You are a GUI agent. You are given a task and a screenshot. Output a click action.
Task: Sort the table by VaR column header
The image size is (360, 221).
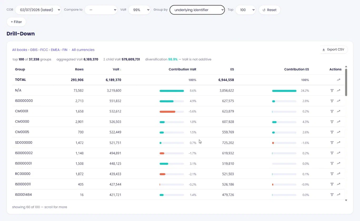(117, 69)
